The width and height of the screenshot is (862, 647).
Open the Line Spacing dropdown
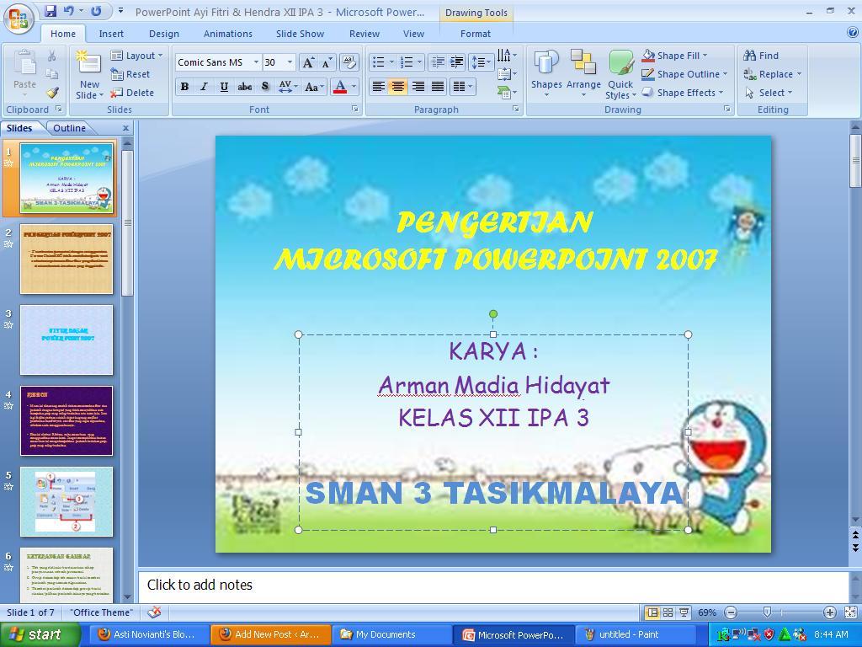coord(481,62)
